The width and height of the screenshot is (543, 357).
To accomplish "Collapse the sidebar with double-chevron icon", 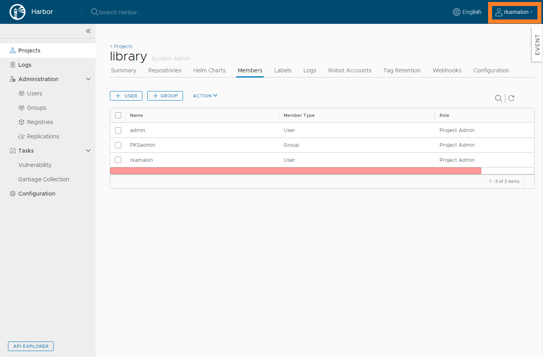I will pos(88,31).
